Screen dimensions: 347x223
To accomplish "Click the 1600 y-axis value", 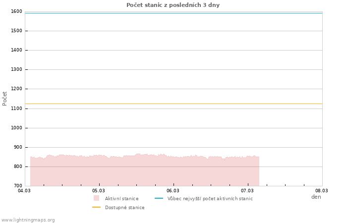I will [x=16, y=11].
